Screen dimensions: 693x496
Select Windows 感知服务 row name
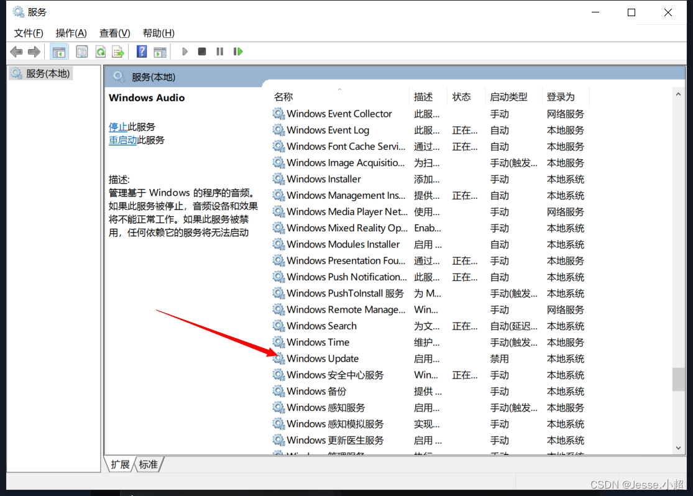(x=326, y=408)
